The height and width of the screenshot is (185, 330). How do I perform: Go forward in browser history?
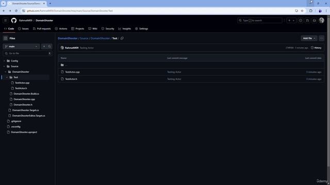pos(10,11)
